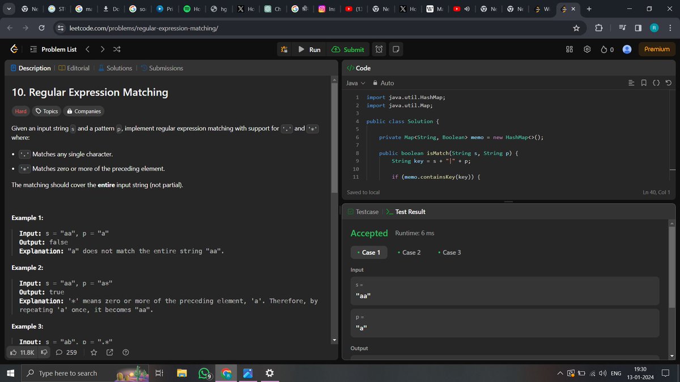The height and width of the screenshot is (382, 680).
Task: Click the debugger icon beside Run
Action: tap(284, 49)
